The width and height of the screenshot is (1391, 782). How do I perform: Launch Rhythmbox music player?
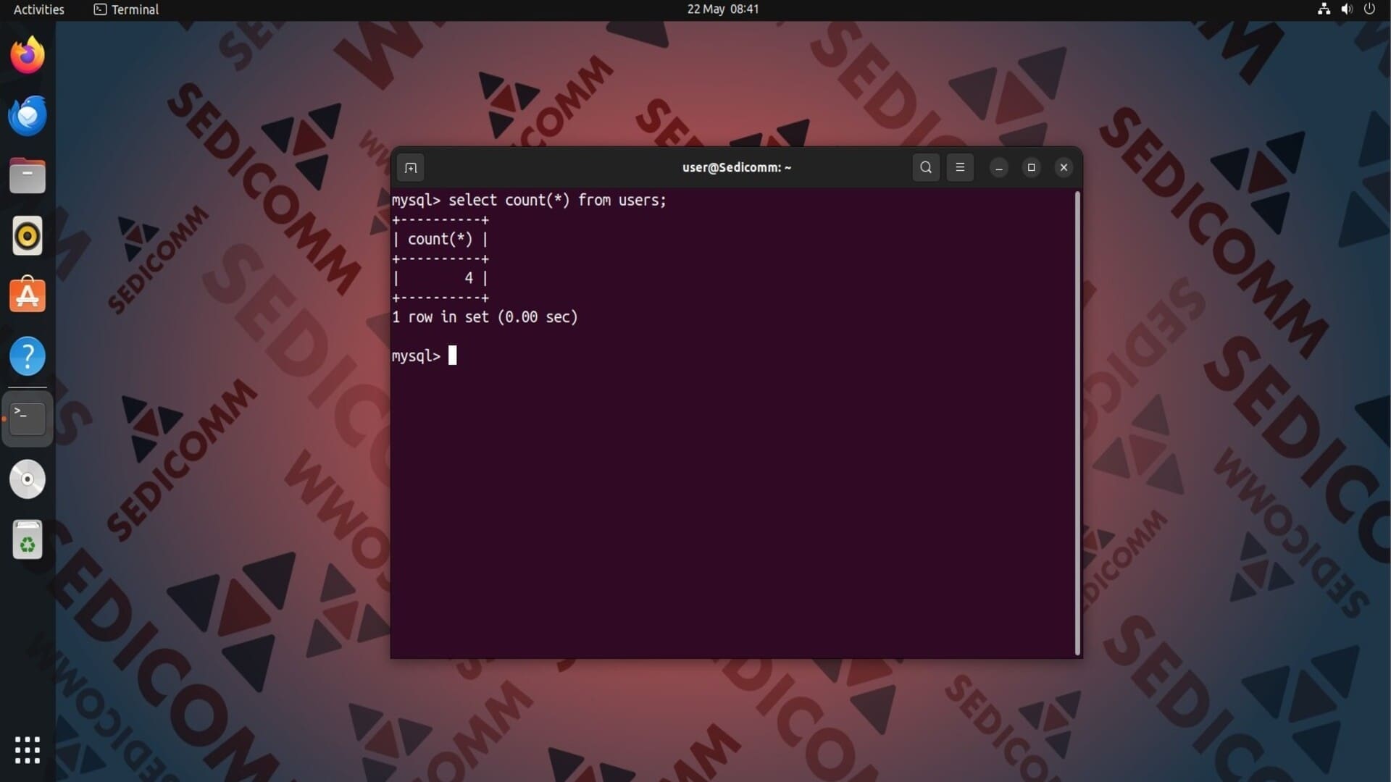(x=28, y=236)
